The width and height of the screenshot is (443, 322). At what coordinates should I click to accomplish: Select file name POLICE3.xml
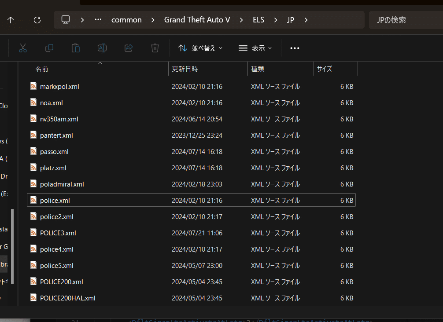tap(58, 233)
